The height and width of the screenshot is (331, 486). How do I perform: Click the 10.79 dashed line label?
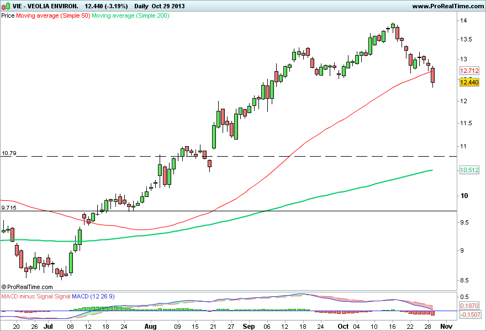[9, 153]
